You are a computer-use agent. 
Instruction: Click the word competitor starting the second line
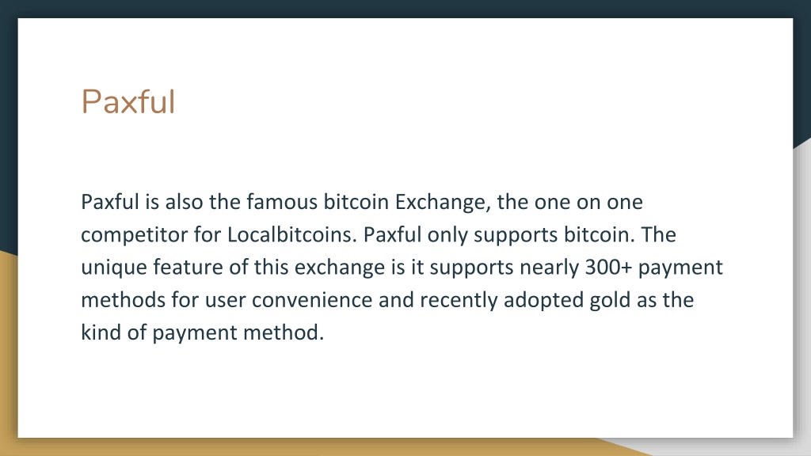click(134, 235)
